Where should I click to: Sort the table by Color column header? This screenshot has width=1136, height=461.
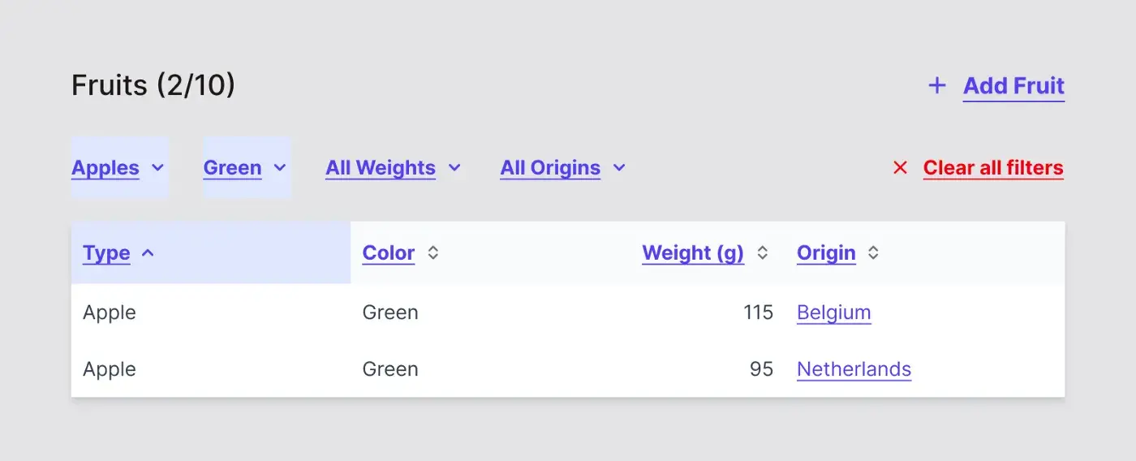pyautogui.click(x=388, y=253)
